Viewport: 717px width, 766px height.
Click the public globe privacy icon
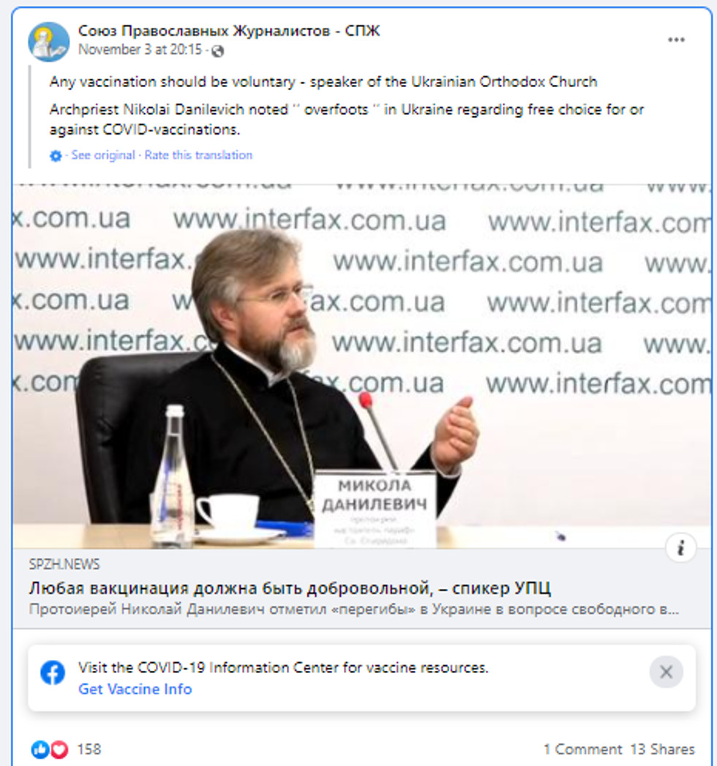pyautogui.click(x=218, y=50)
